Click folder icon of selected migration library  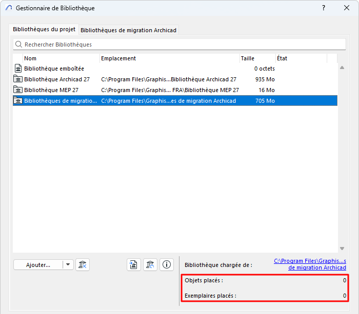click(18, 100)
